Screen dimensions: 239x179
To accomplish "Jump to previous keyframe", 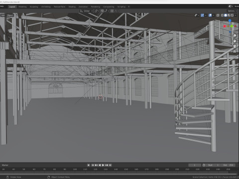I will tap(96, 165).
